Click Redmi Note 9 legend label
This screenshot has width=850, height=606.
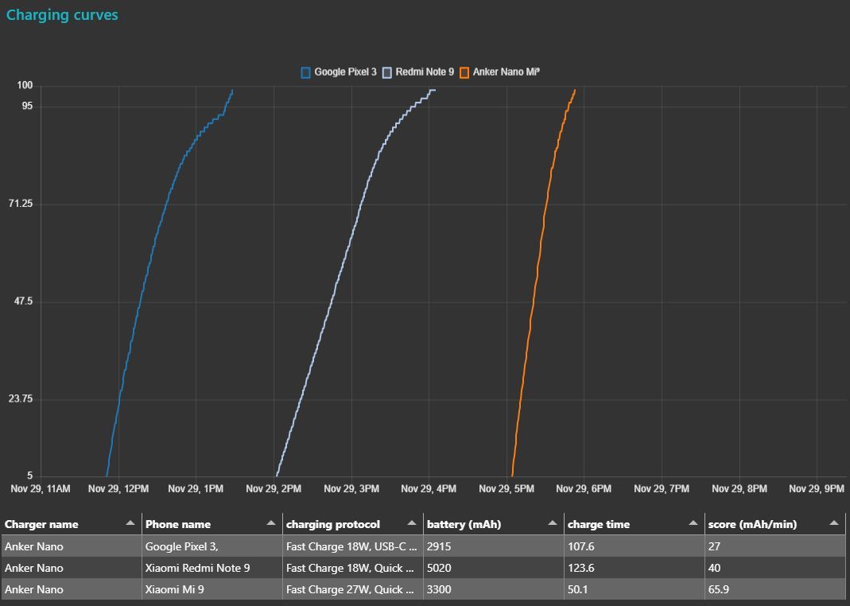click(x=425, y=72)
